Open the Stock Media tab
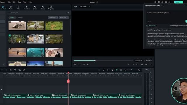187x105 pixels. [3, 8]
